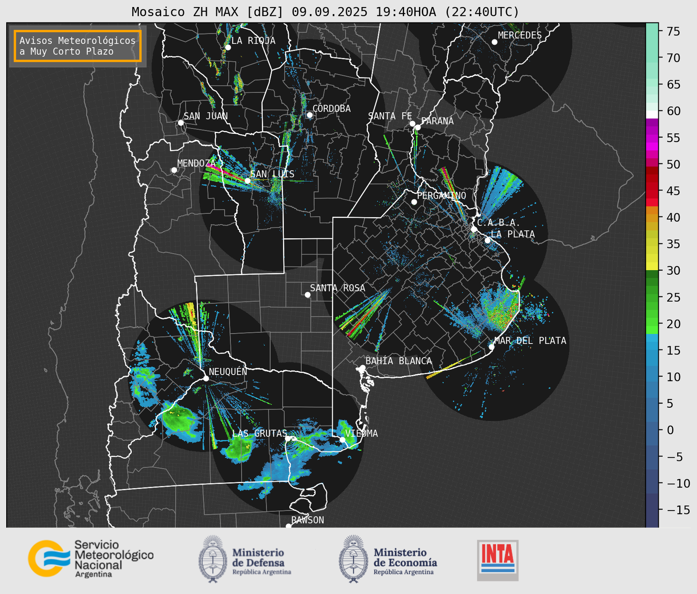
Task: Click the light blue 15 dBZ color band
Action: click(x=652, y=351)
